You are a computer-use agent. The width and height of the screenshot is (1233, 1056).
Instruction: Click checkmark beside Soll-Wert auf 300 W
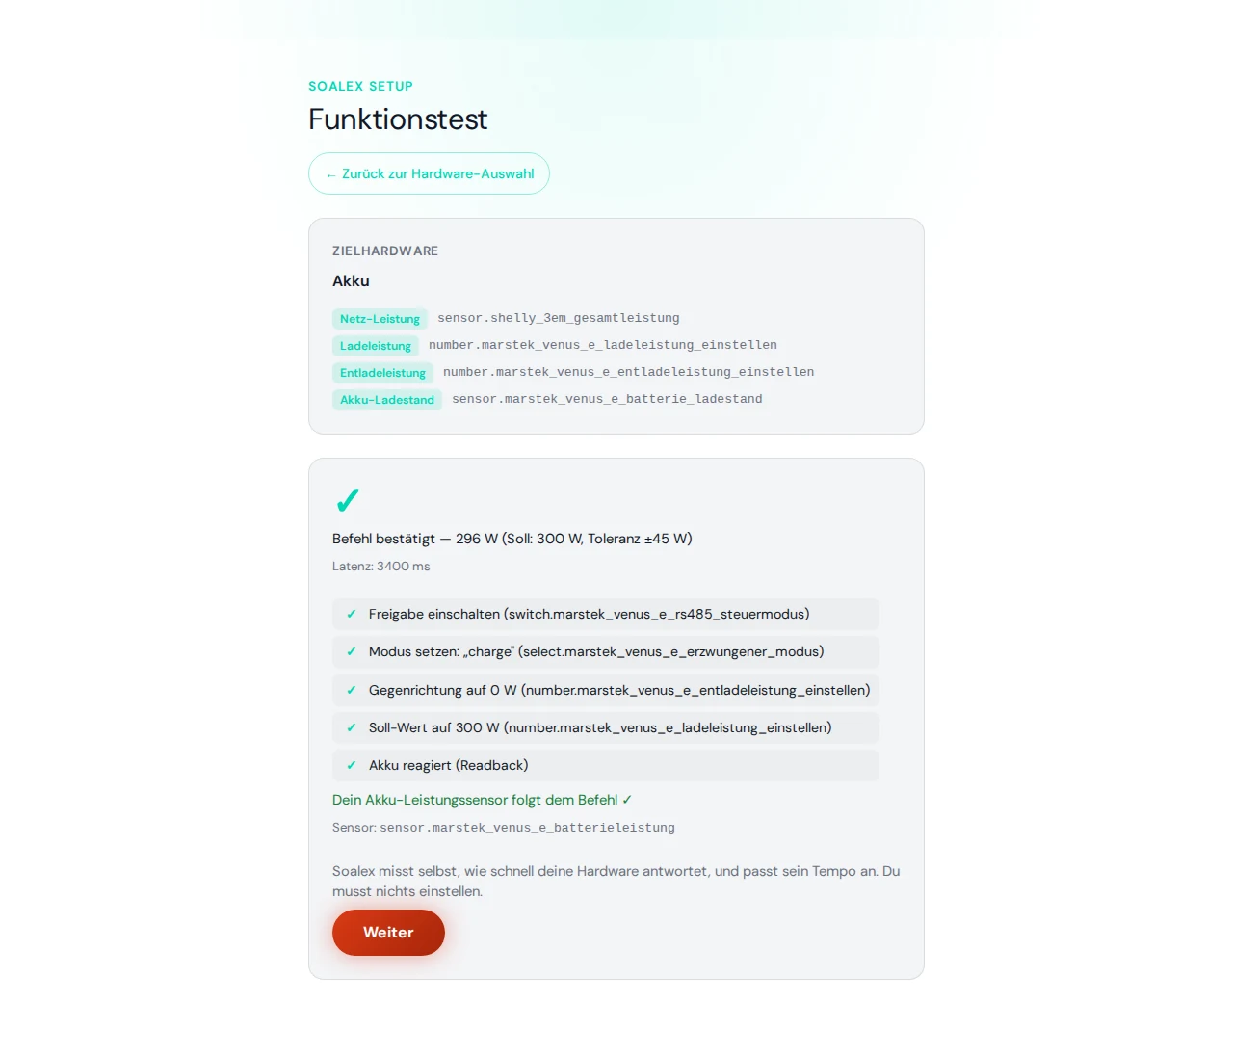[352, 727]
